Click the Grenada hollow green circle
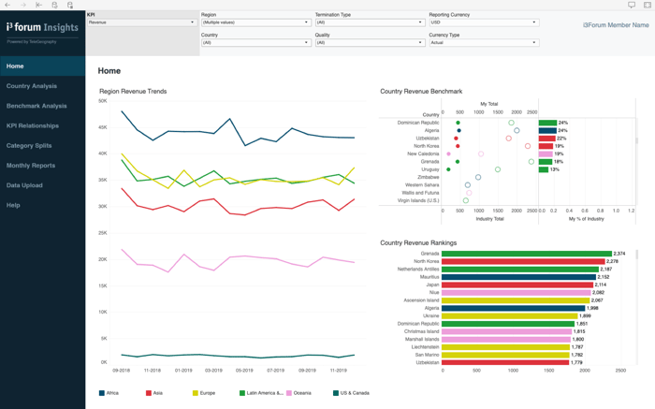This screenshot has width=655, height=409. pos(531,162)
